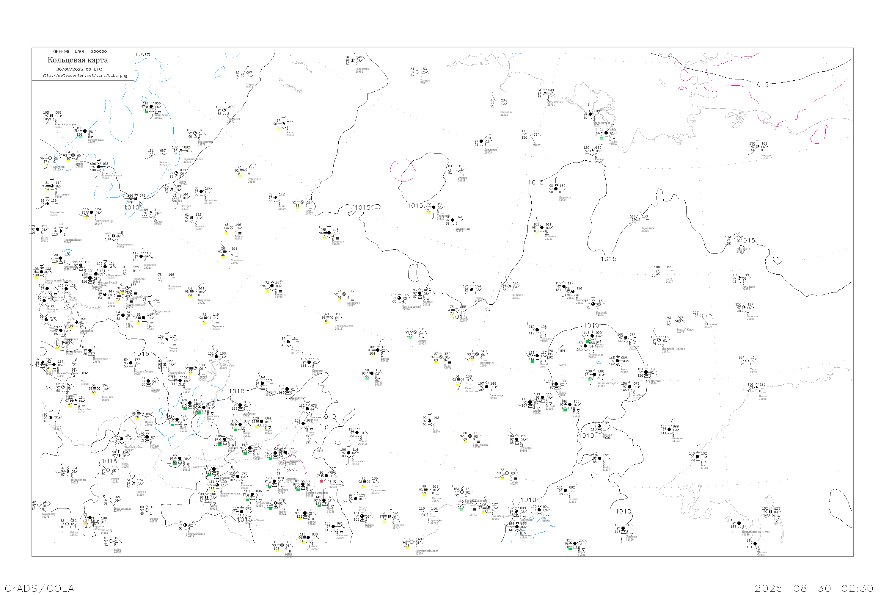Click the Охотский Перевоз station name label
Image resolution: width=892 pixels, height=595 pixels.
point(673,349)
